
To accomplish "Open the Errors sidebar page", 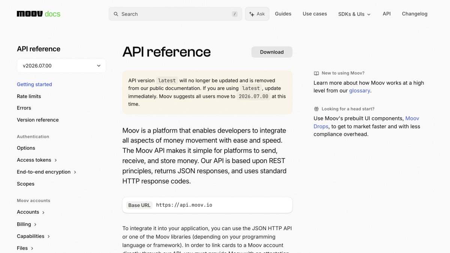I will pos(24,108).
